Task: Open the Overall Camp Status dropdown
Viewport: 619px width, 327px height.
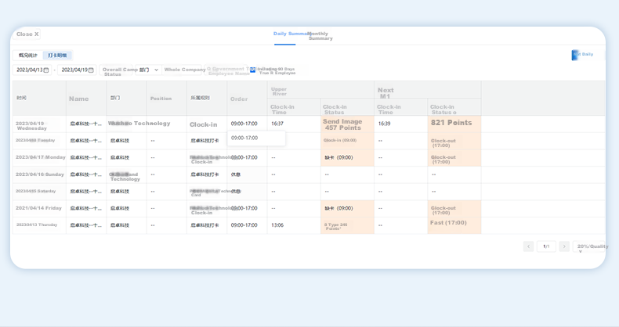Action: point(116,70)
